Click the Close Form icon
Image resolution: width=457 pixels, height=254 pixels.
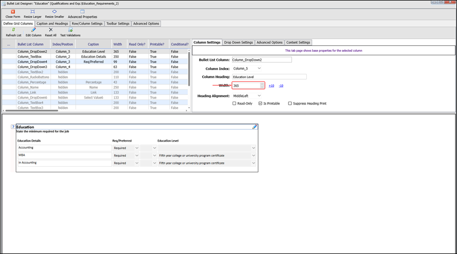(13, 12)
